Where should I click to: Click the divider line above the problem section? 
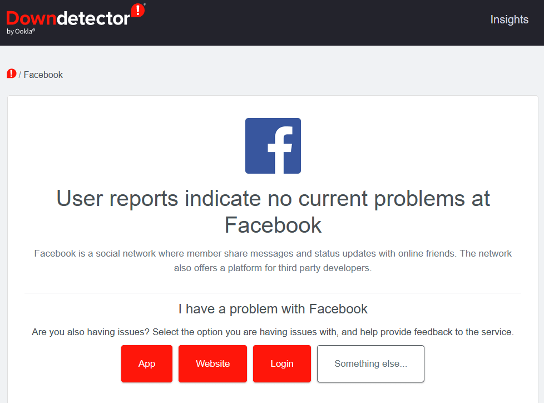273,293
